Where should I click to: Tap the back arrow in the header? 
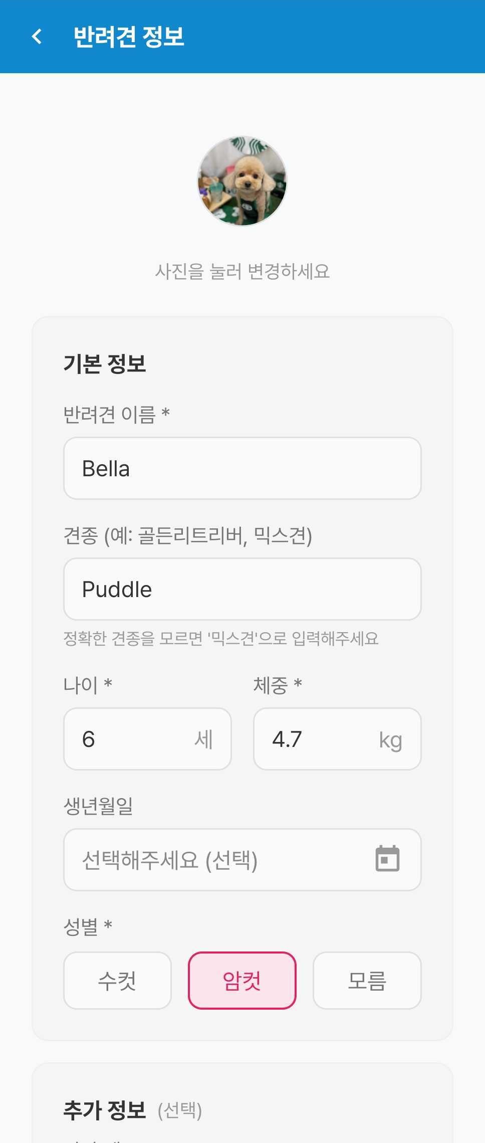point(37,37)
